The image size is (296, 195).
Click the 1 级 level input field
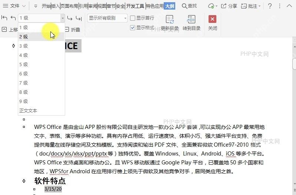click(39, 18)
